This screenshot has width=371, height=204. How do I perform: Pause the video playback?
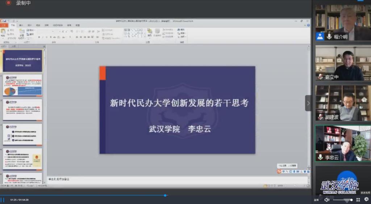coord(3,200)
